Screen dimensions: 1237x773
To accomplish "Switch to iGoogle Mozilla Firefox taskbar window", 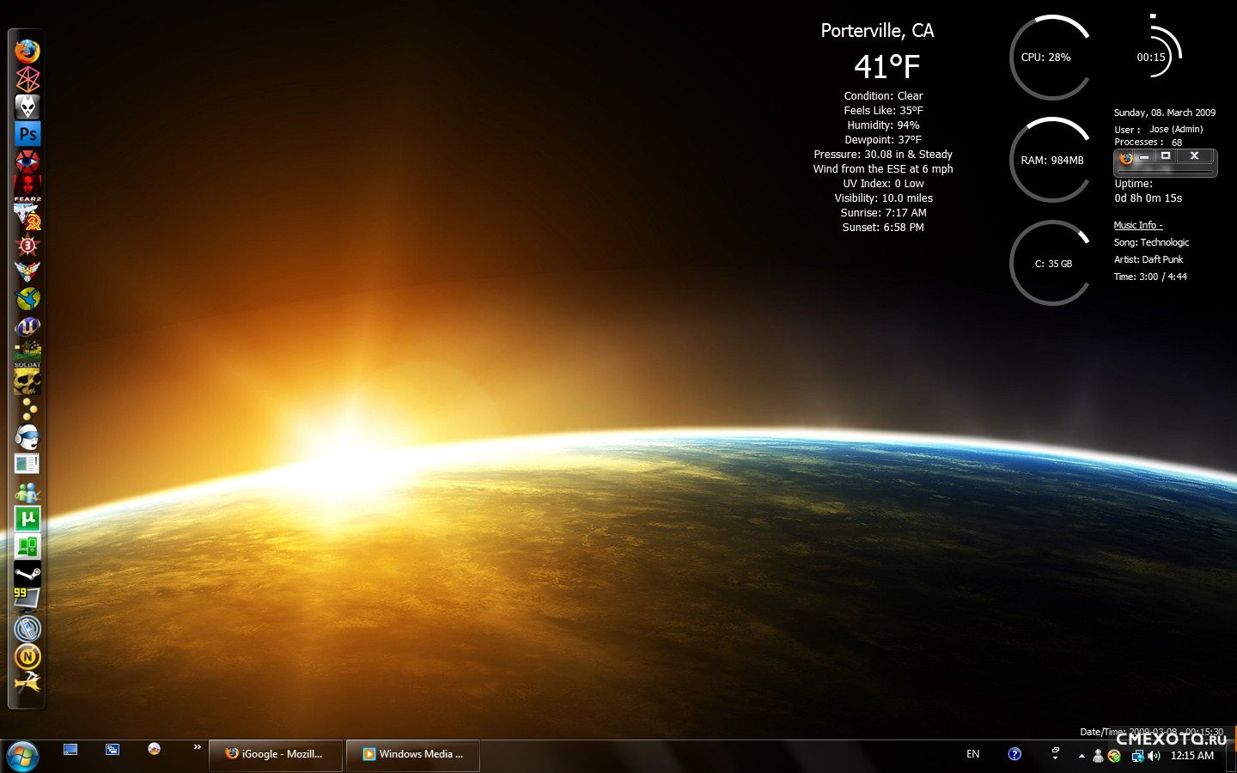I will [x=275, y=754].
